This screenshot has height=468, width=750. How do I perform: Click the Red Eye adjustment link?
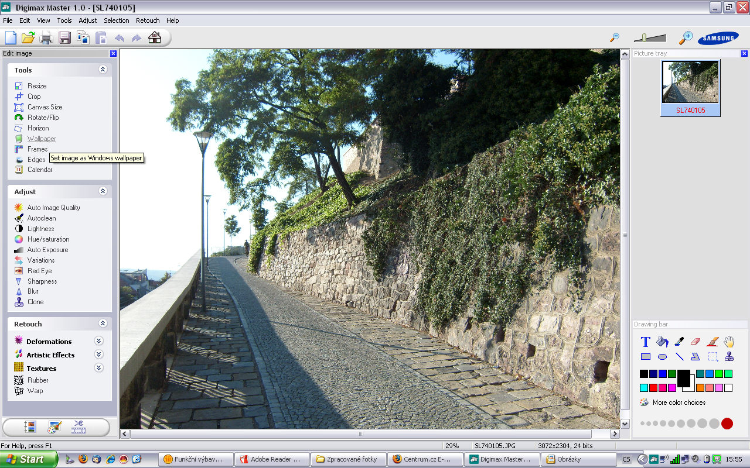click(39, 271)
